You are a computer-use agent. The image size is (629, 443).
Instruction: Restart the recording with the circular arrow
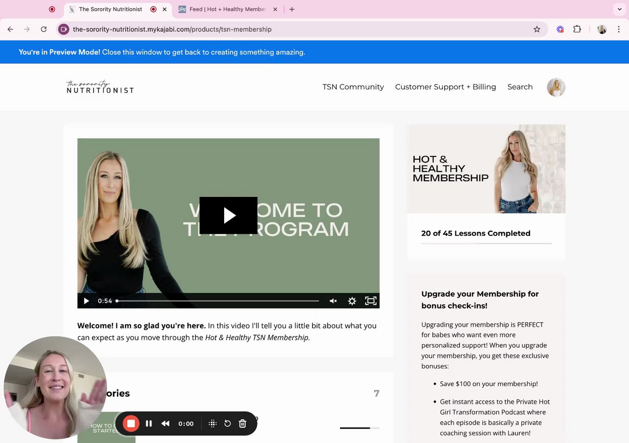tap(228, 423)
